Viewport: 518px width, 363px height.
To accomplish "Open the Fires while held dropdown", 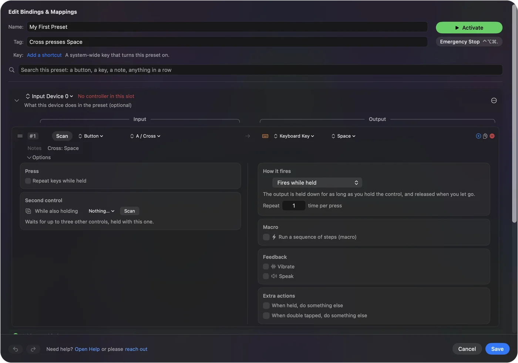I will coord(317,183).
